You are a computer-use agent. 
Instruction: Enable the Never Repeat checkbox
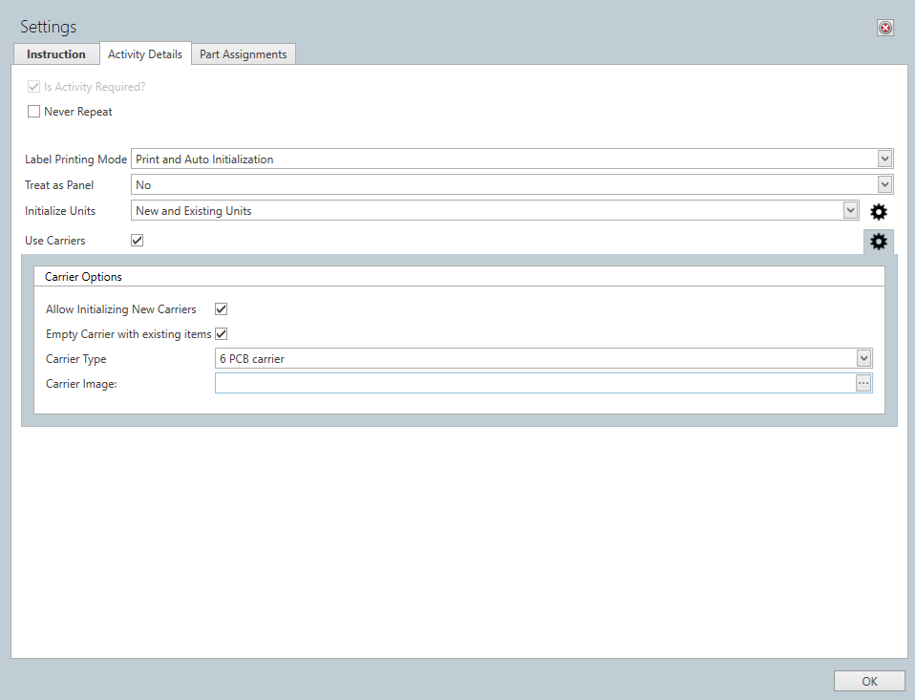[33, 111]
